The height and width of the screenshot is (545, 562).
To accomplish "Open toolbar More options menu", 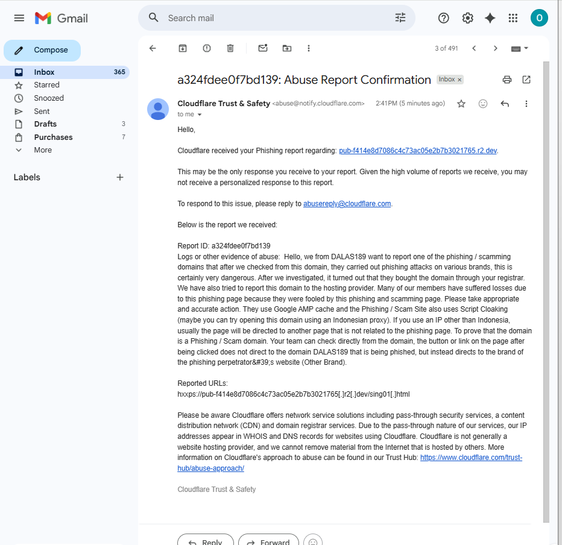I will point(309,48).
